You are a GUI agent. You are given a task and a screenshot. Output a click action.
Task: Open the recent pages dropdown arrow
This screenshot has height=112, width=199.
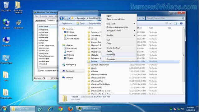point(69,18)
